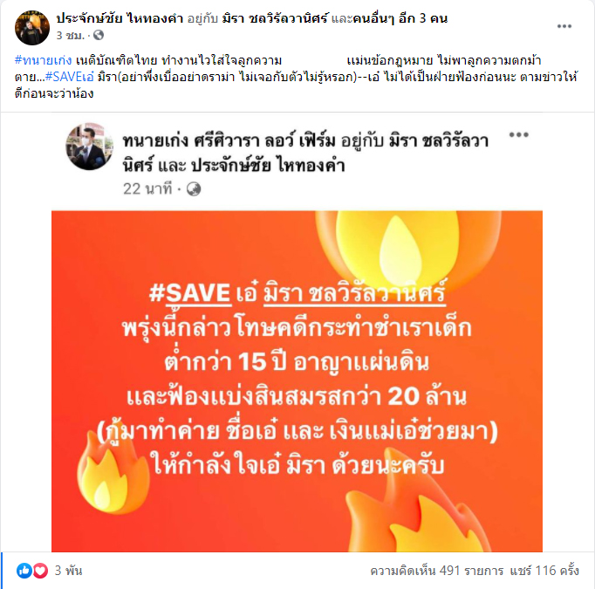Click the red Love reaction icon
The width and height of the screenshot is (595, 589).
(x=40, y=571)
